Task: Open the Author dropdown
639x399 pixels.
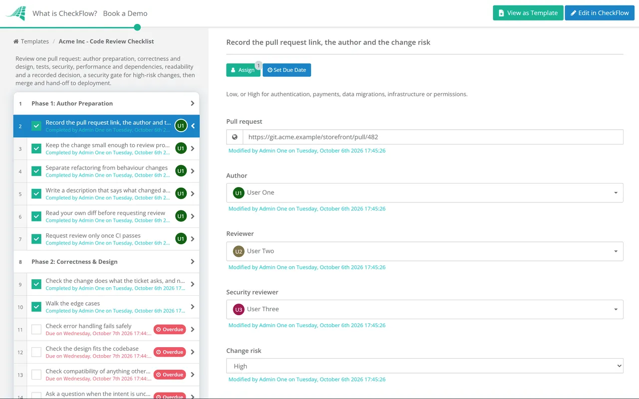Action: (x=425, y=193)
